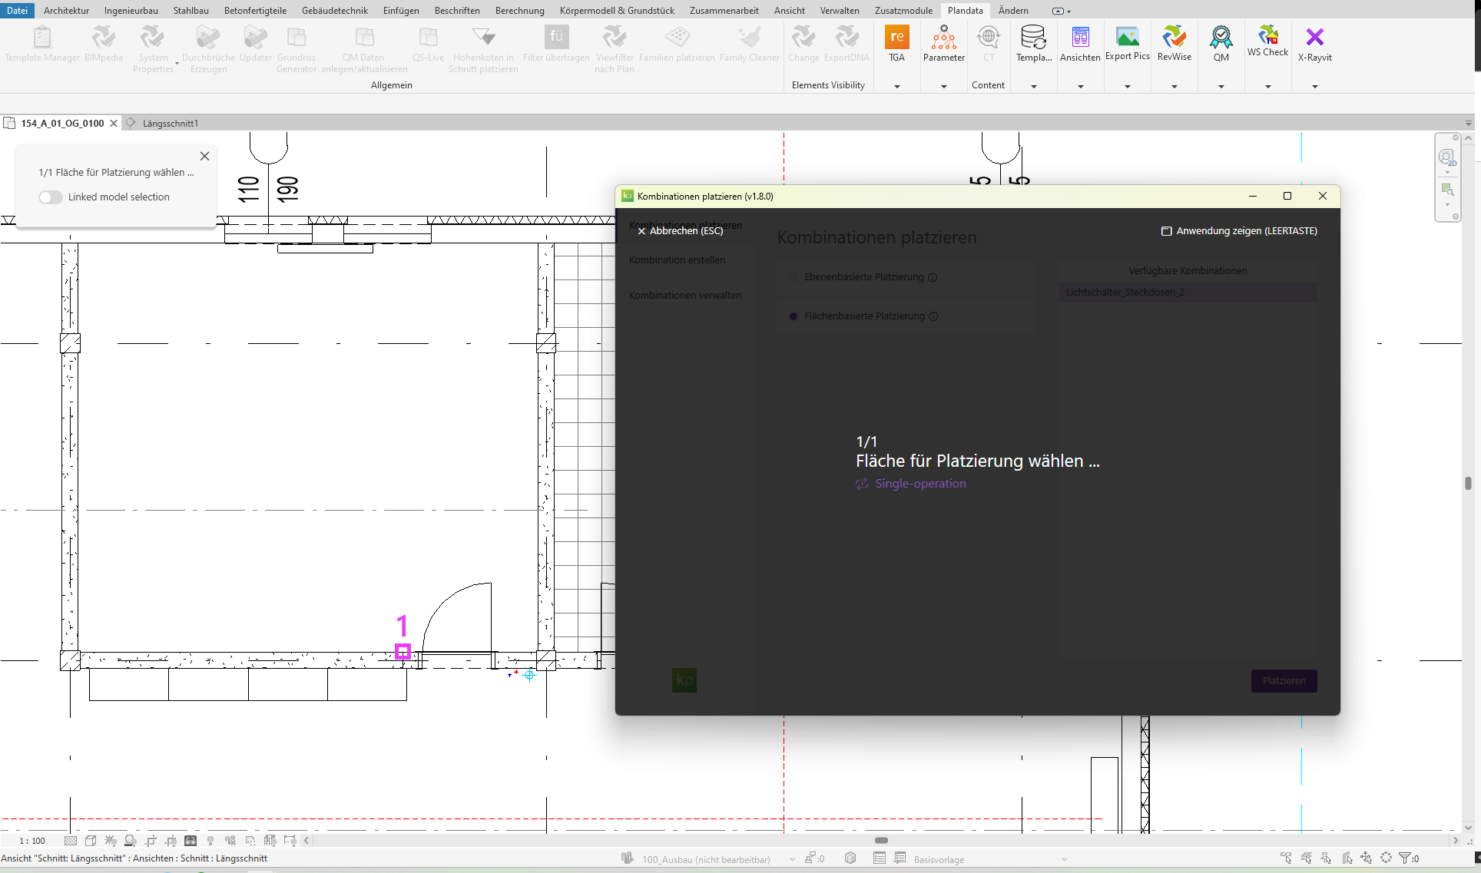The image size is (1481, 873).
Task: Toggle Linked model selection switch
Action: (x=51, y=197)
